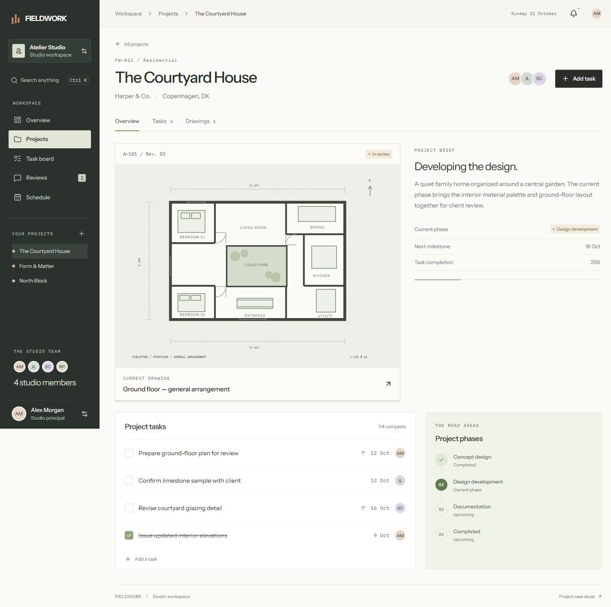Uncheck Issue updated interior elevations task

click(129, 535)
